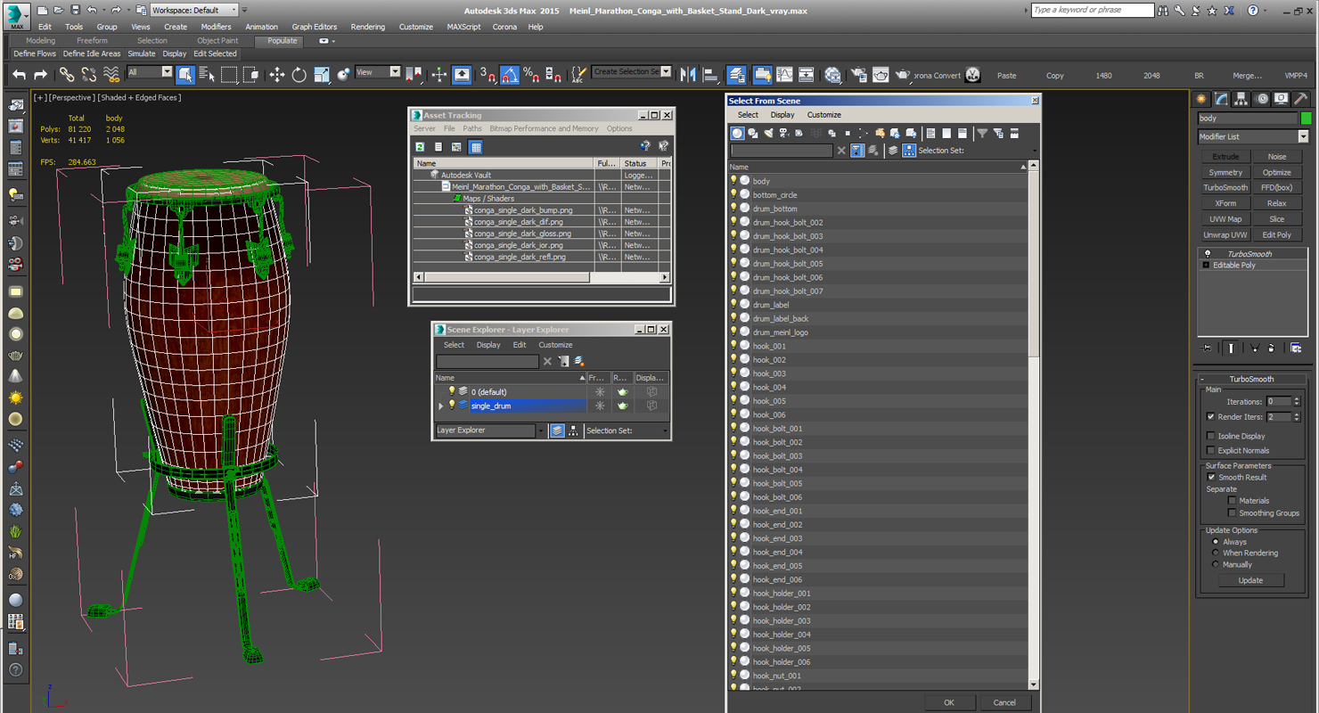The image size is (1319, 713).
Task: Toggle the Angle Snap button
Action: pyautogui.click(x=509, y=75)
